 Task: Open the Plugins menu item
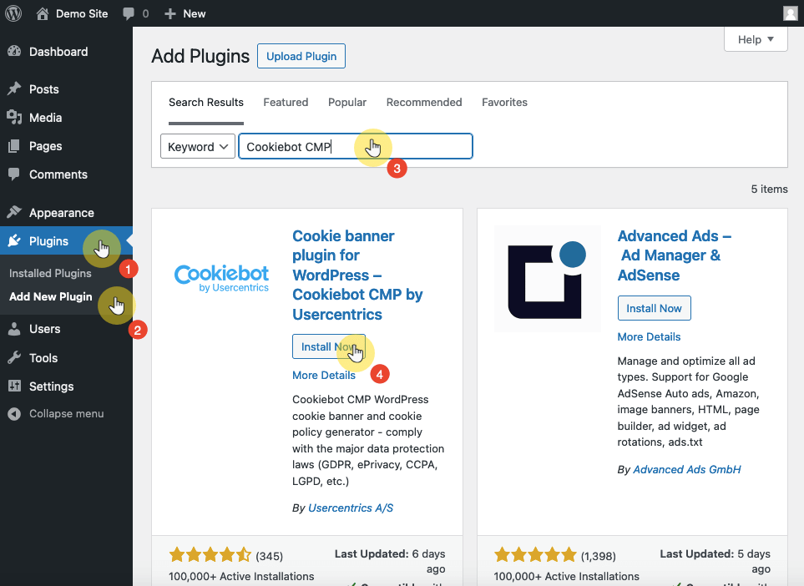pyautogui.click(x=66, y=240)
